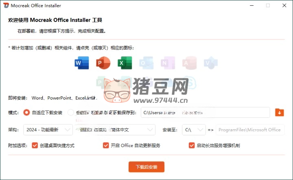Open the C:\ install drive dropdown

point(194,130)
